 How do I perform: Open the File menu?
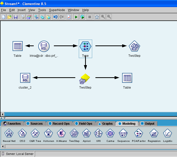click(x=4, y=10)
